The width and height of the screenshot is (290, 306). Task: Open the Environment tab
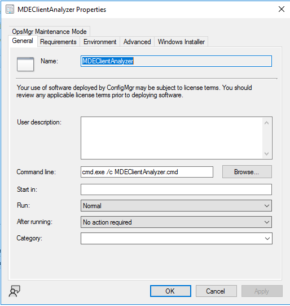tap(100, 42)
